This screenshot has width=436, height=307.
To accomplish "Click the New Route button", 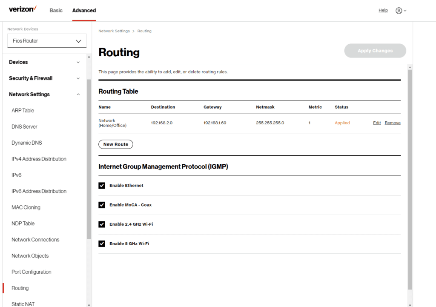I will pyautogui.click(x=116, y=144).
